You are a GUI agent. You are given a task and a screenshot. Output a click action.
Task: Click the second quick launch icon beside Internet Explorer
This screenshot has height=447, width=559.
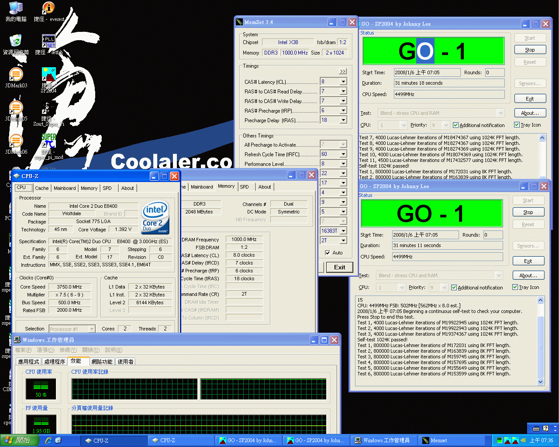tap(58, 440)
